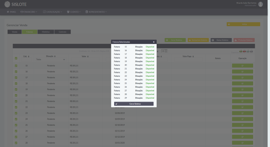Sort table by Cód. column
This screenshot has height=147, width=270.
26,56
